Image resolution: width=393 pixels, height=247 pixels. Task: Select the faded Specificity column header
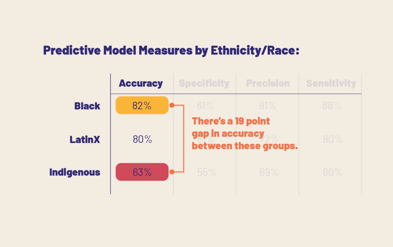204,84
